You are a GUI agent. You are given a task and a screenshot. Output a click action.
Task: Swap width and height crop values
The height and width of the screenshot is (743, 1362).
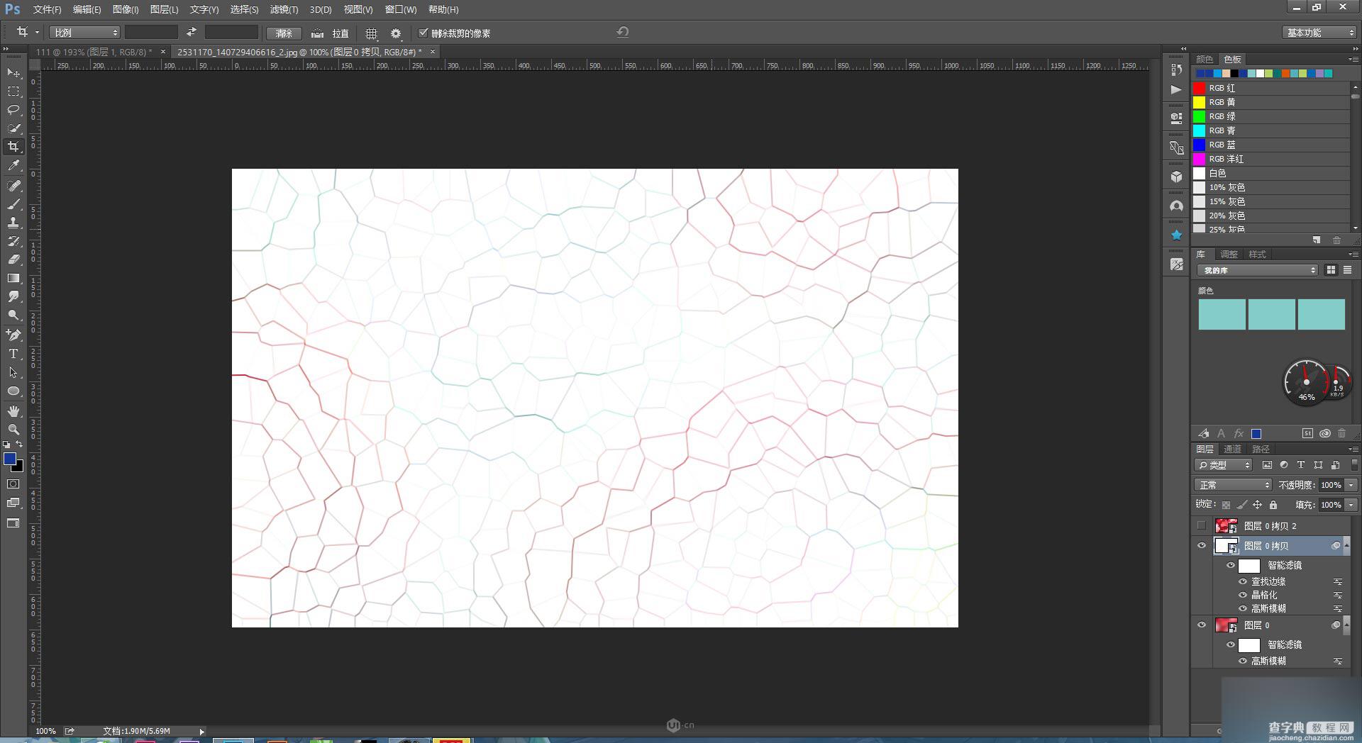(192, 33)
